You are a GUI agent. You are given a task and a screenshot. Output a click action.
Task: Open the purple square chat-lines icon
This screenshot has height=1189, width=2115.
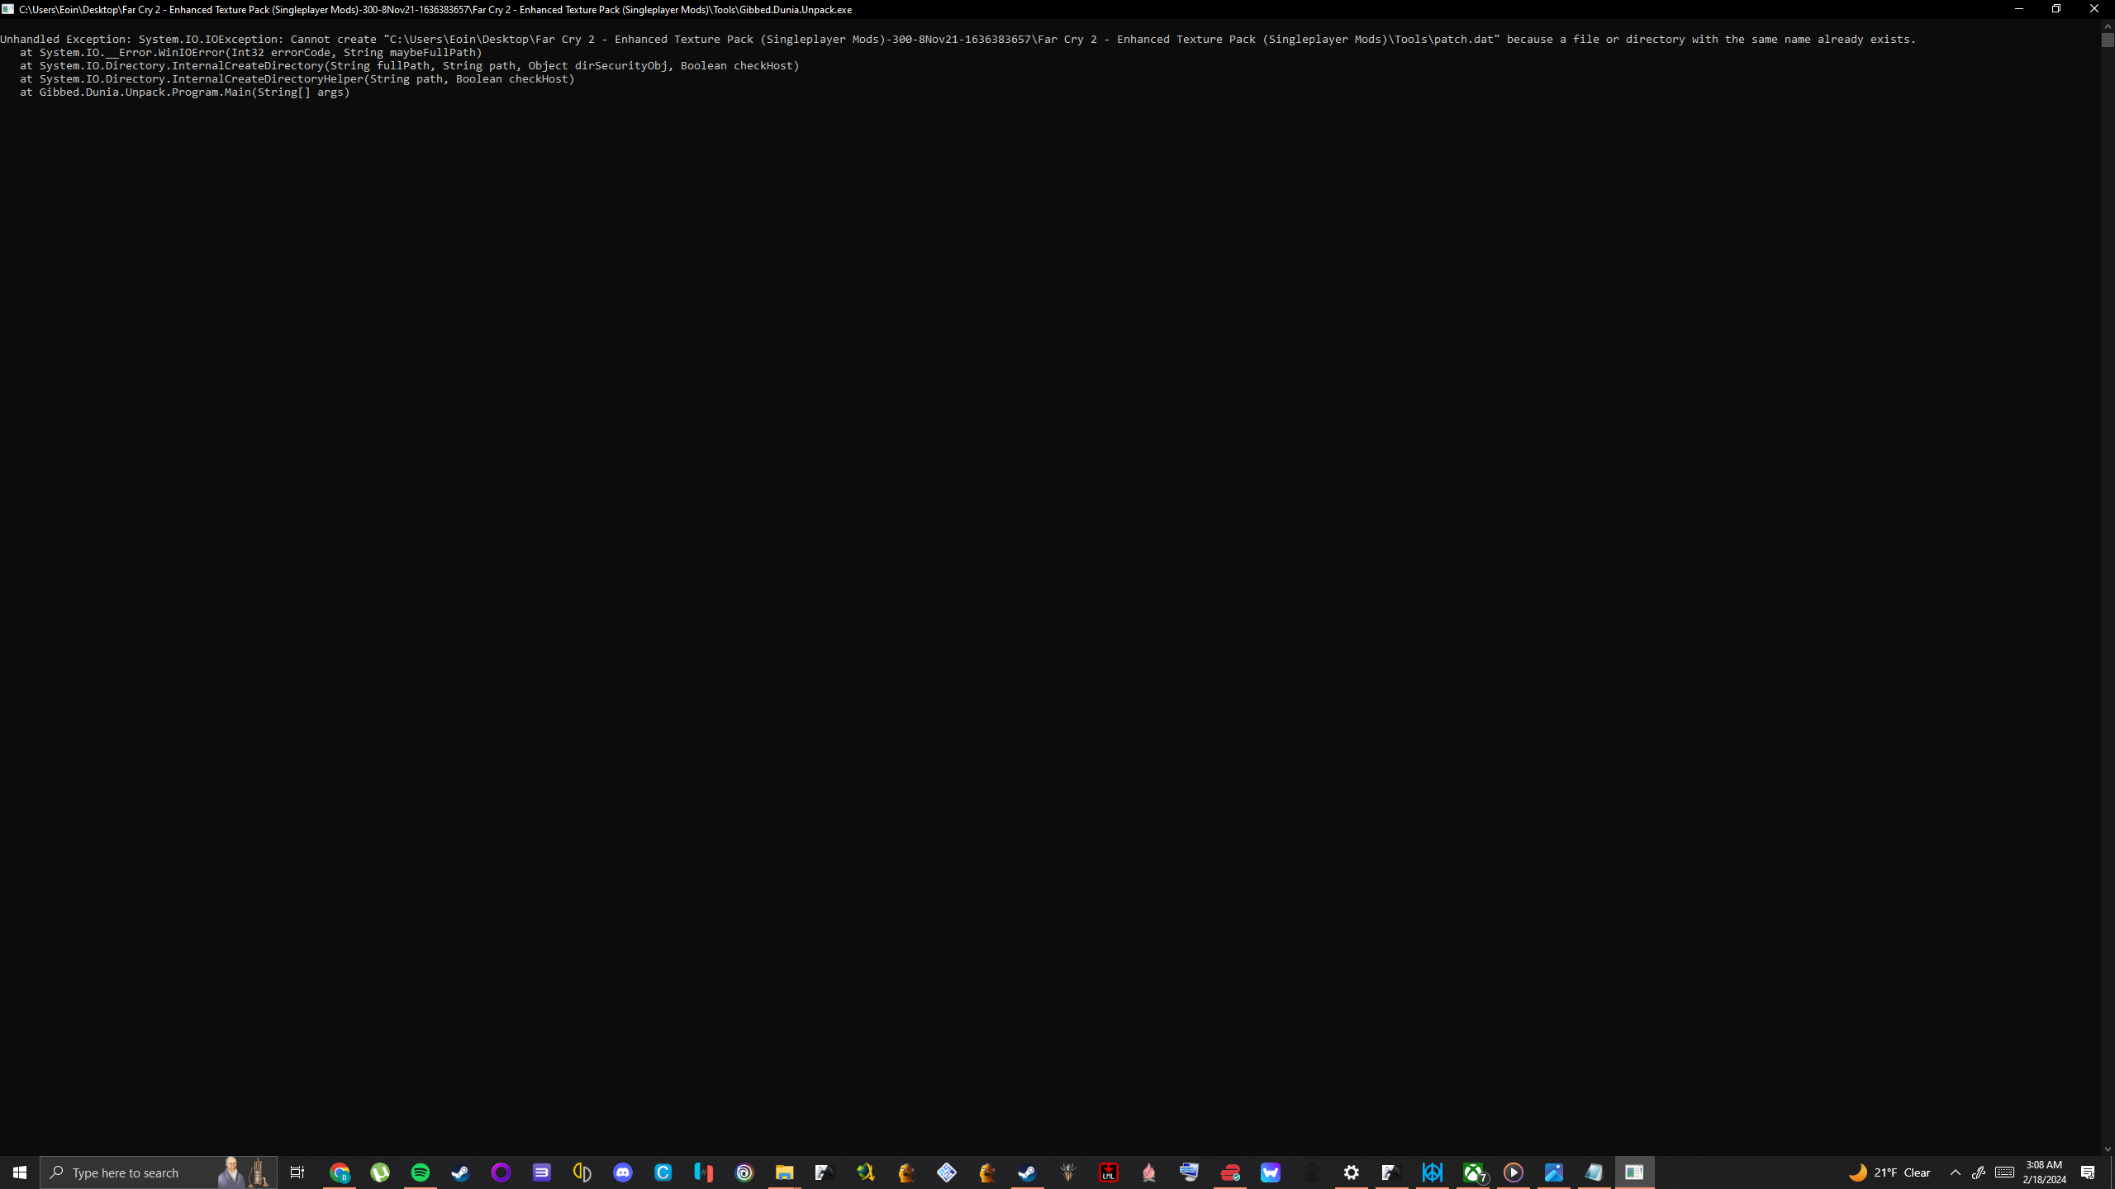click(541, 1172)
